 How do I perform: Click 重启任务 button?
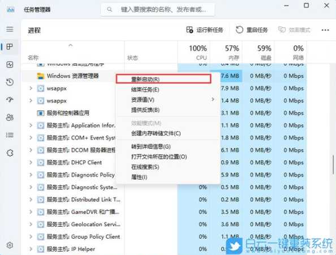[x=252, y=30]
